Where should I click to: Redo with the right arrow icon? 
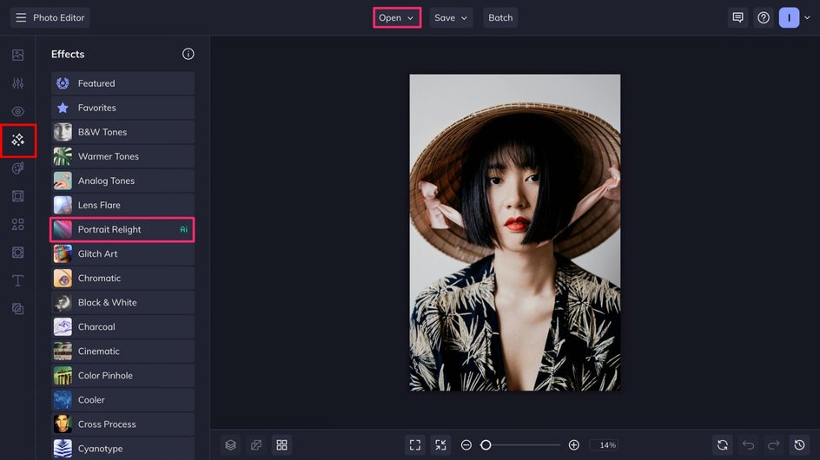click(x=773, y=445)
